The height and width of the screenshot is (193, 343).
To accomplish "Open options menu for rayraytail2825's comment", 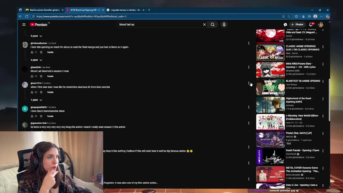I will (x=249, y=107).
